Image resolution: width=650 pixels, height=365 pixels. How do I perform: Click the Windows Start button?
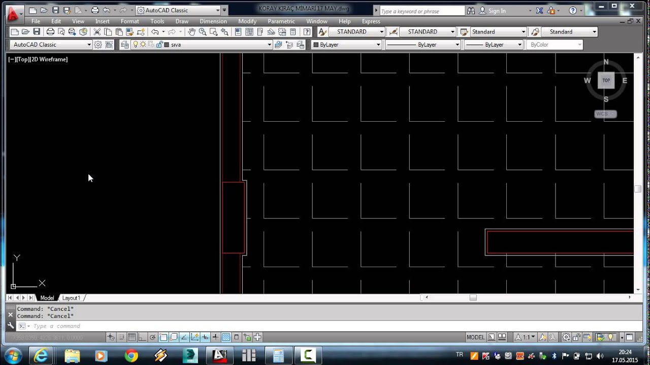(12, 355)
